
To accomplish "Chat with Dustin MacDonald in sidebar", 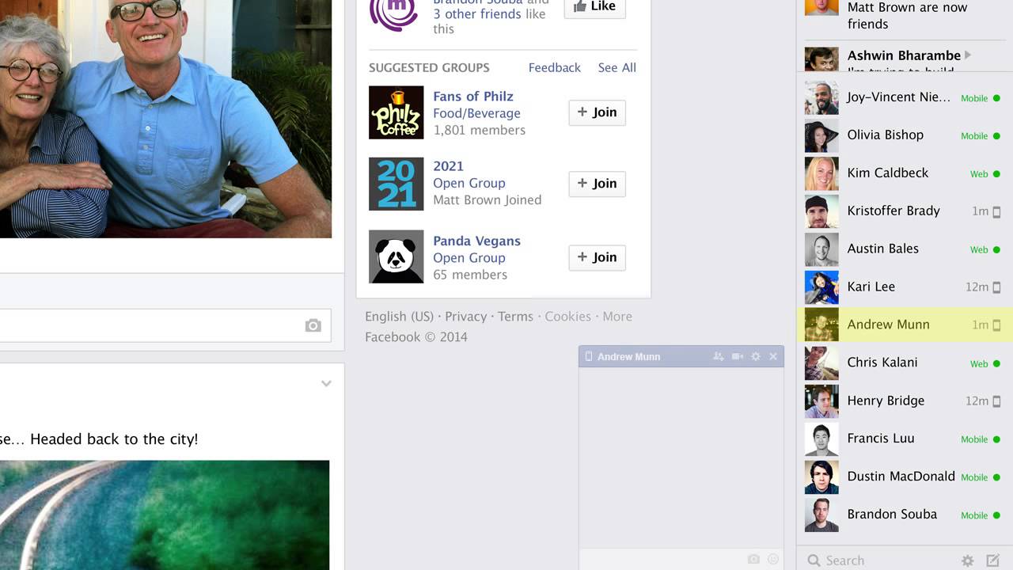I will pos(905,477).
